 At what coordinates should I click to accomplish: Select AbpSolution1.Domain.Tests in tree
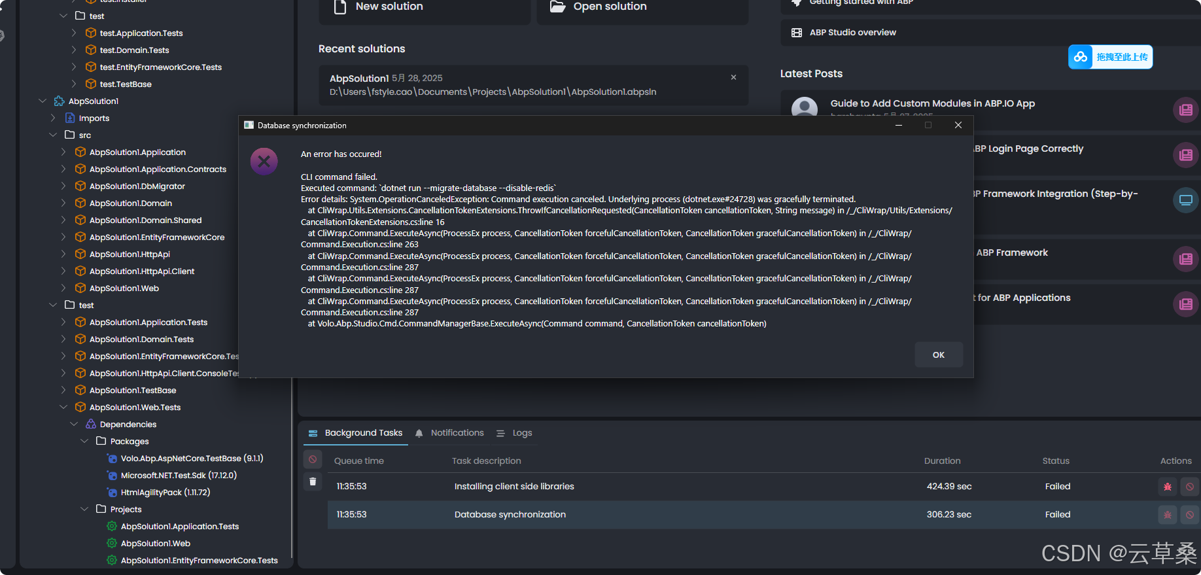pos(142,339)
